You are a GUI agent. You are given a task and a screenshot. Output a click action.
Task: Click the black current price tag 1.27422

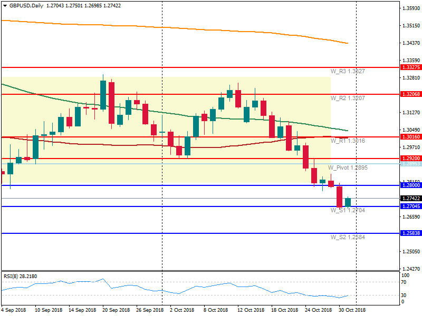click(410, 199)
